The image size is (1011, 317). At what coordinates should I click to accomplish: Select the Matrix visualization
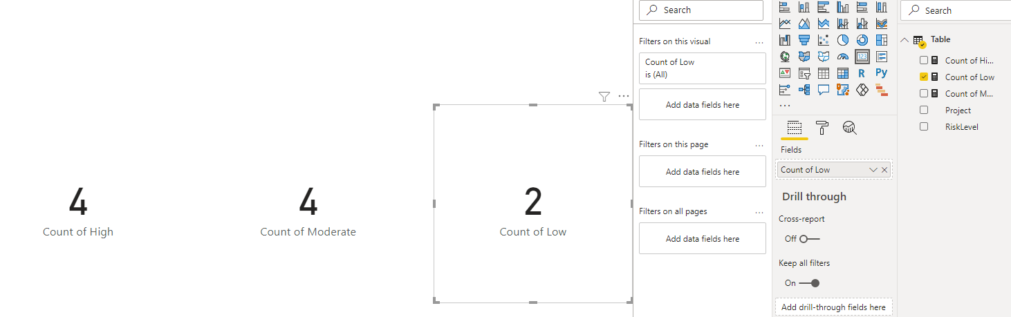coord(843,73)
